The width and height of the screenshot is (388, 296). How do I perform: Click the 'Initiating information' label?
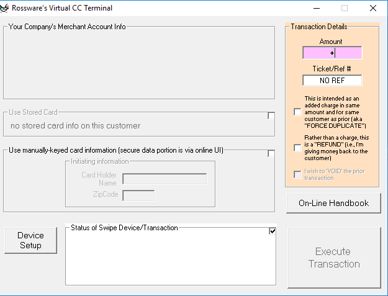(x=100, y=161)
